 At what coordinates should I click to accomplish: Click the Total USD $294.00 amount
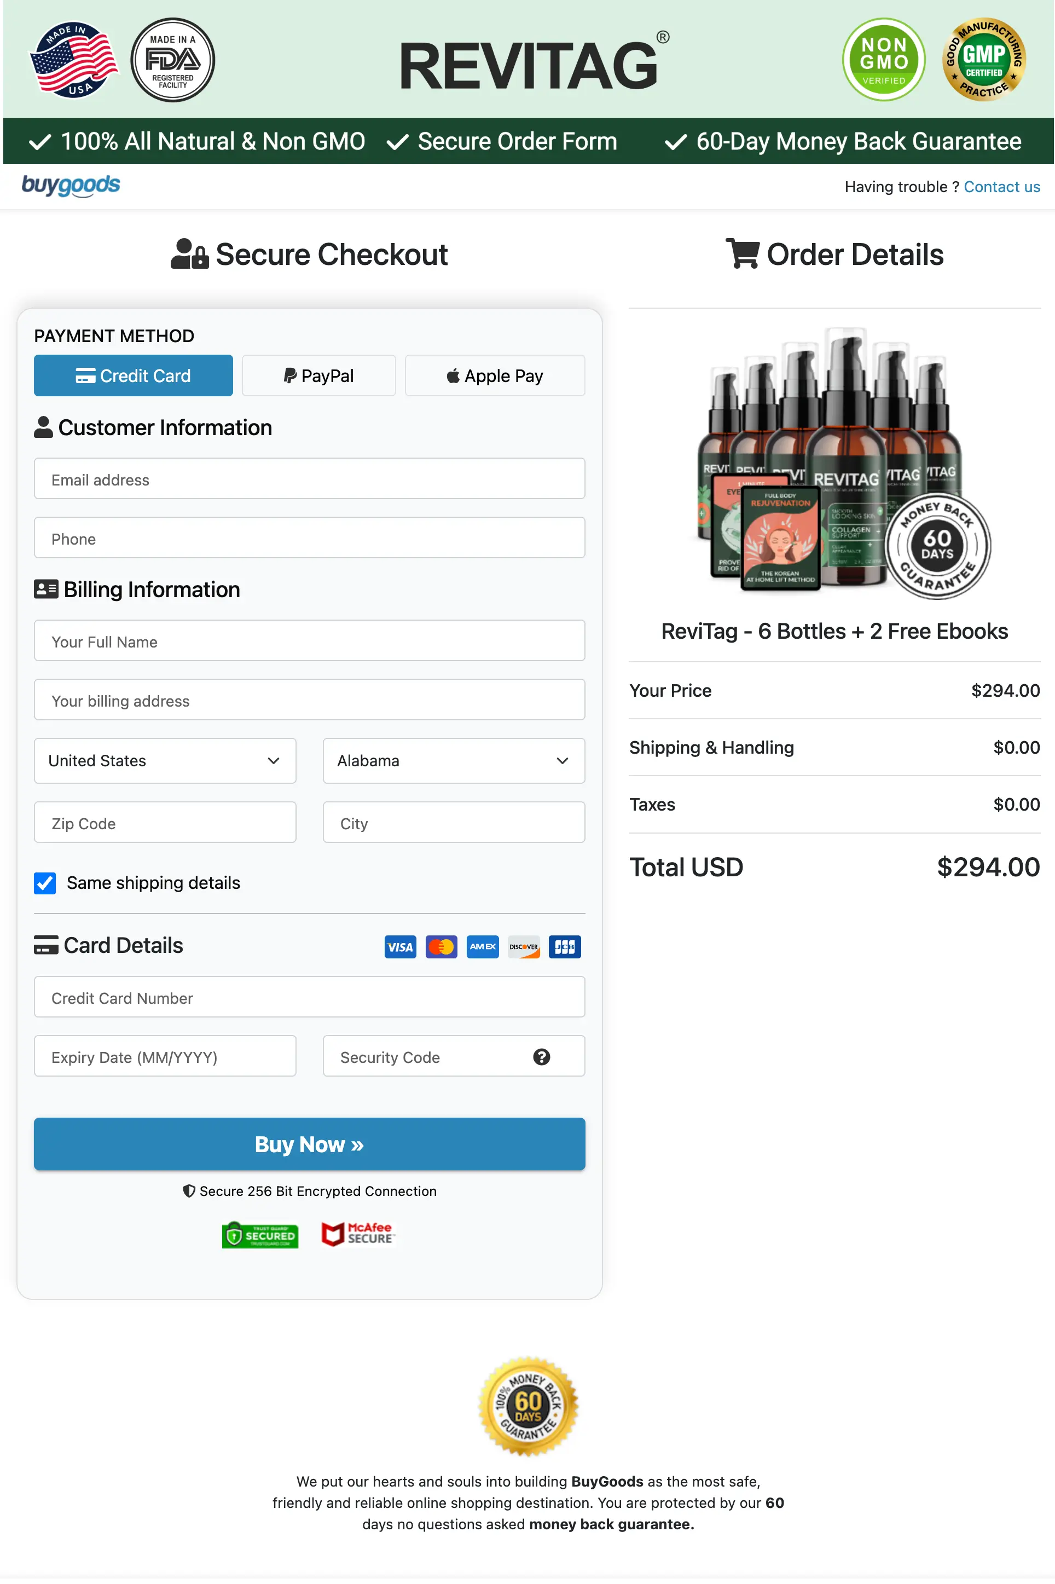point(988,866)
